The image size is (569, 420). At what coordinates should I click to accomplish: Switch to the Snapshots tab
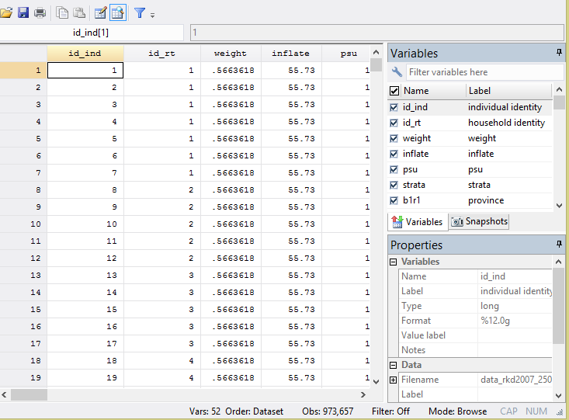tap(479, 221)
